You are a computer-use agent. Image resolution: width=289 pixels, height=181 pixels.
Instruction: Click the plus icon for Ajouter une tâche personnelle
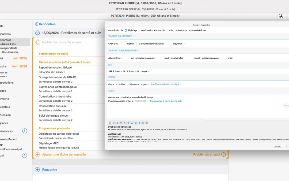tap(37, 154)
